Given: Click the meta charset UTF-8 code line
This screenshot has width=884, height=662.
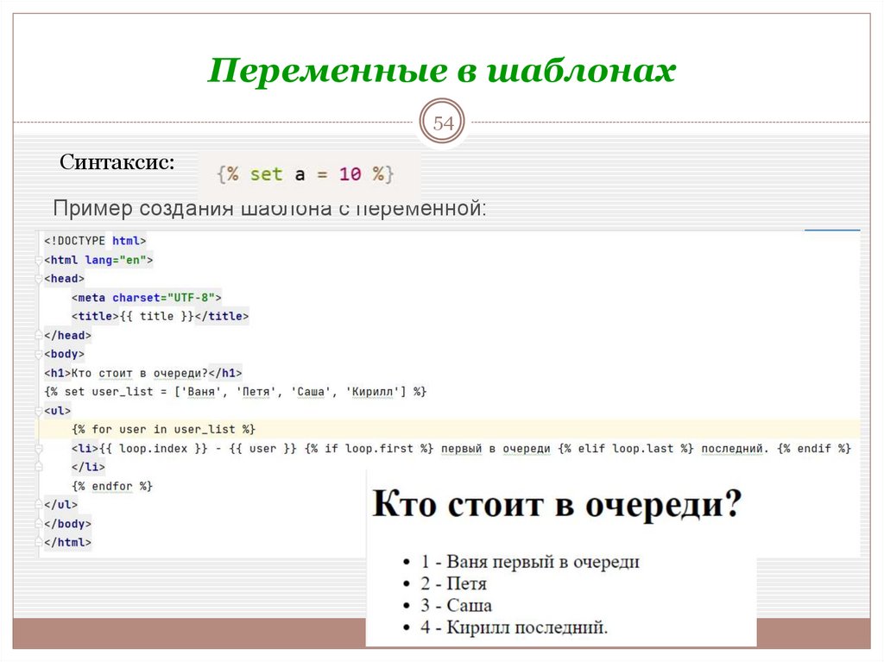Looking at the screenshot, I should (x=147, y=297).
